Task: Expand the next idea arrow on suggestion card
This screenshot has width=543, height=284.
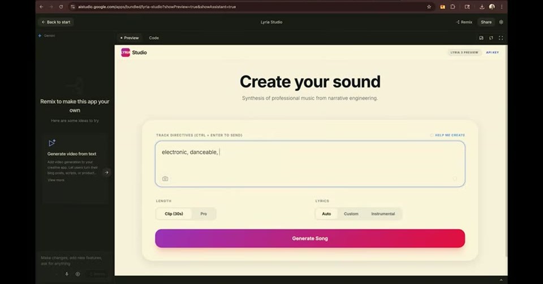Action: pyautogui.click(x=107, y=172)
